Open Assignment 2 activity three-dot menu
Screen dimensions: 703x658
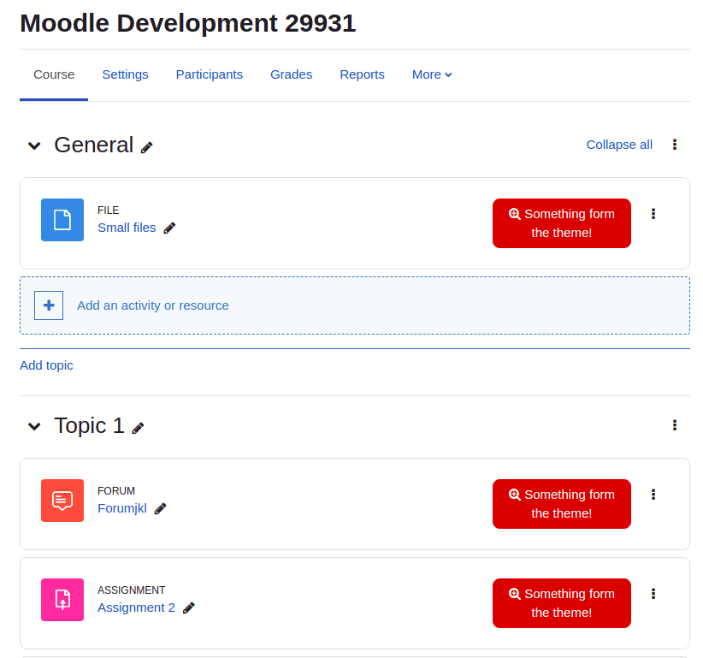pos(653,594)
